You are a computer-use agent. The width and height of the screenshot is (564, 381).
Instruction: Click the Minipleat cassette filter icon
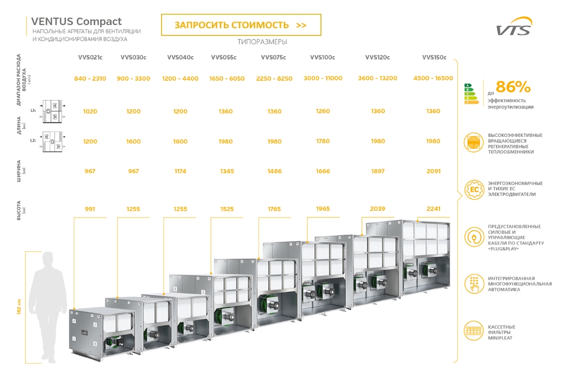coord(474,331)
